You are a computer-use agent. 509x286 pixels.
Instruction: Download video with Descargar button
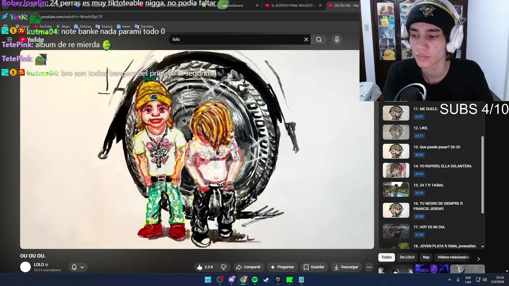[x=346, y=267]
